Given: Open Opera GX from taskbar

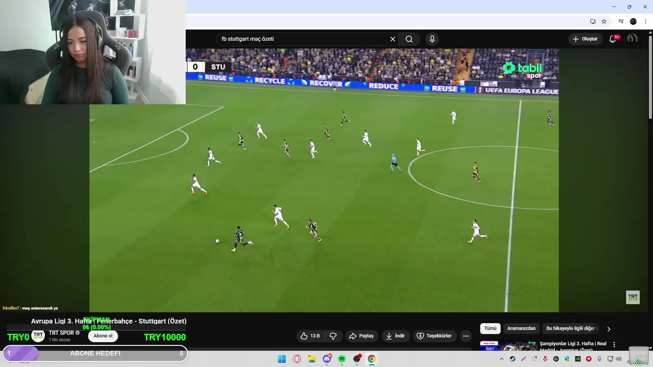Looking at the screenshot, I should point(297,359).
